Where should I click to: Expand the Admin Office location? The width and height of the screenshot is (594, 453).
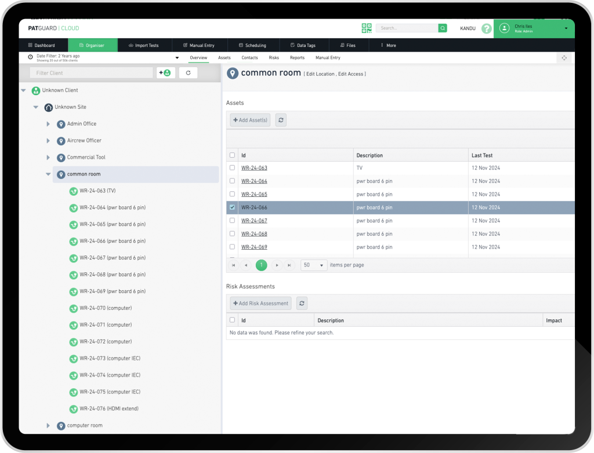pos(48,124)
